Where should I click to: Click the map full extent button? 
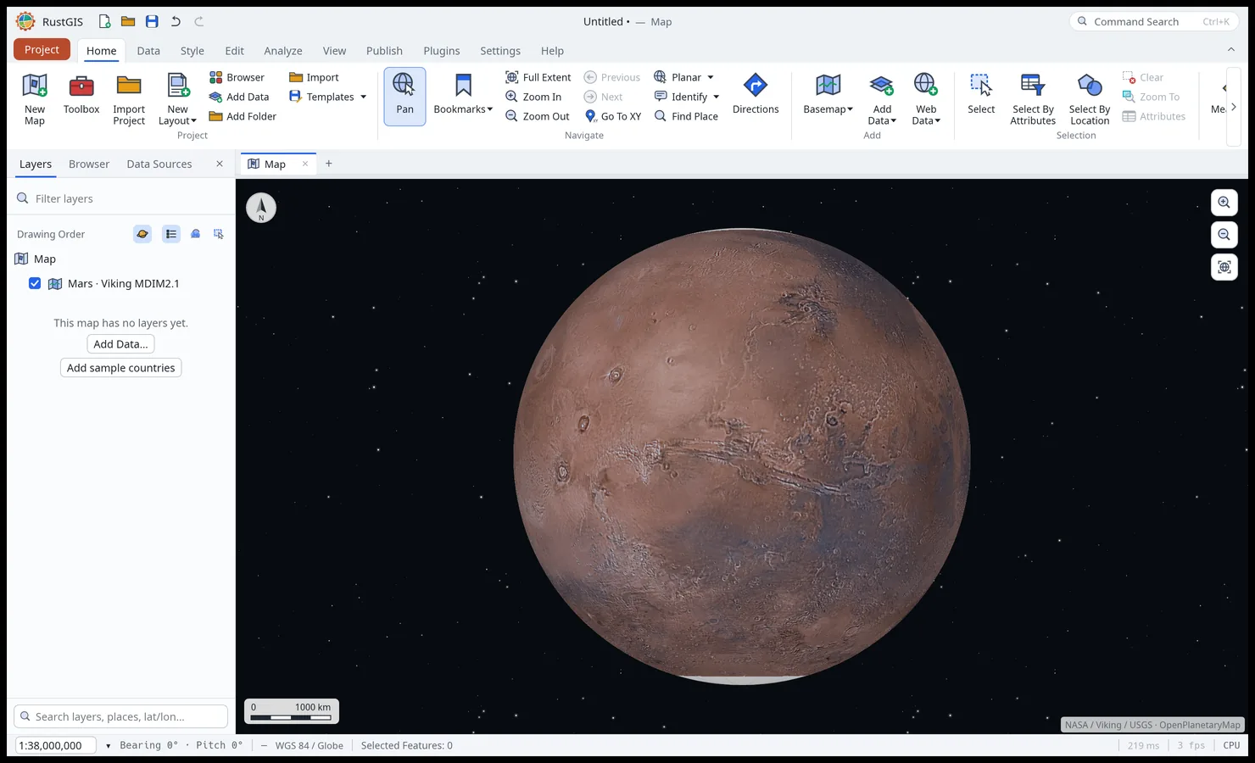click(x=1224, y=267)
